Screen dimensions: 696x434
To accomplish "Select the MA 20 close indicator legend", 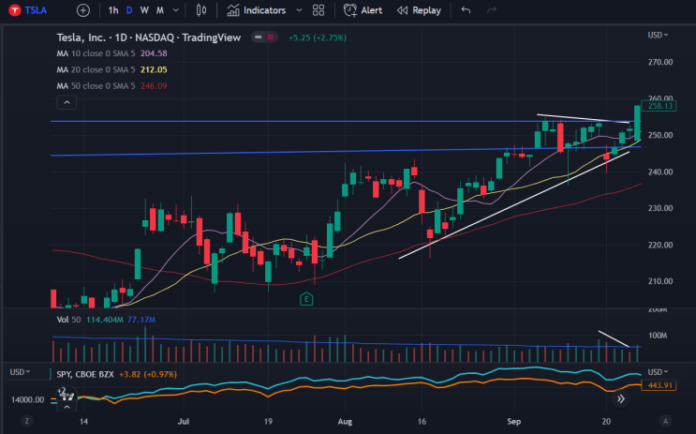I will [111, 69].
